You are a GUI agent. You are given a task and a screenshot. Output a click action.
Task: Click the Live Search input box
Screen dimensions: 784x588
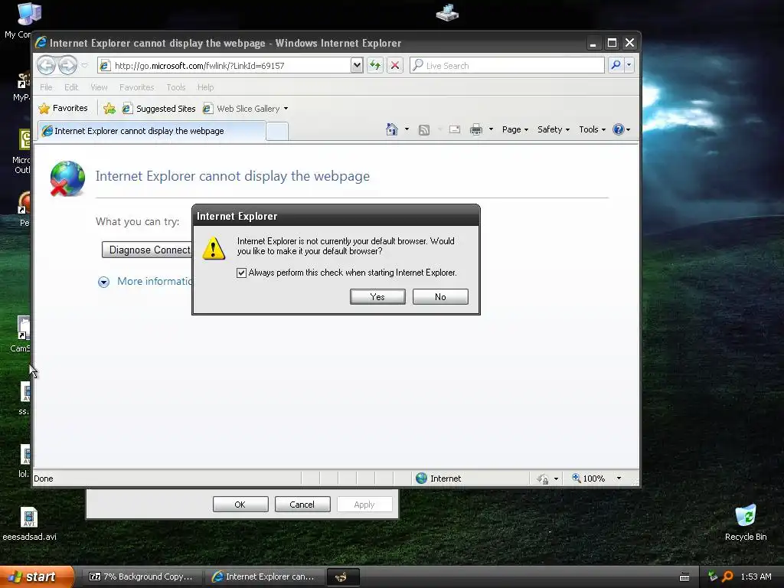pos(507,66)
